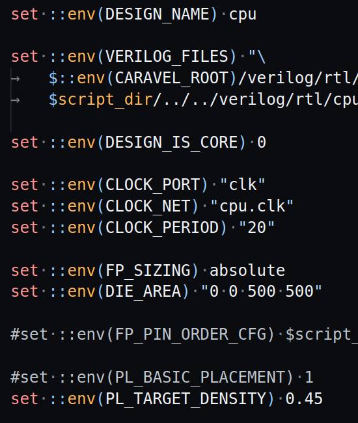
Task: Click the commented FP_PIN_ORDER_CFG line
Action: coord(184,334)
